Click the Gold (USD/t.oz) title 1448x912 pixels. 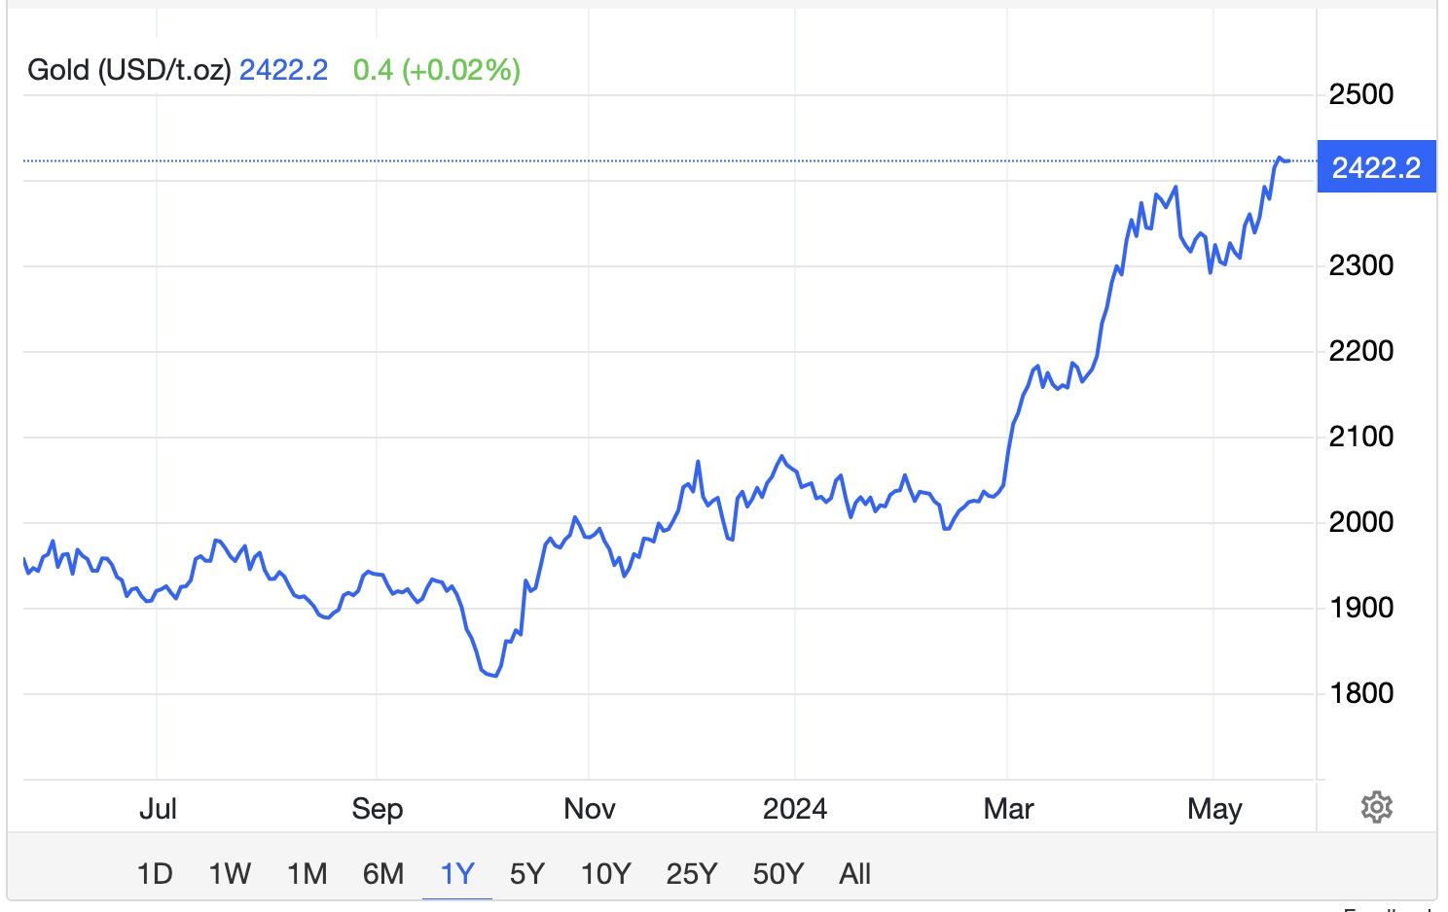coord(129,70)
